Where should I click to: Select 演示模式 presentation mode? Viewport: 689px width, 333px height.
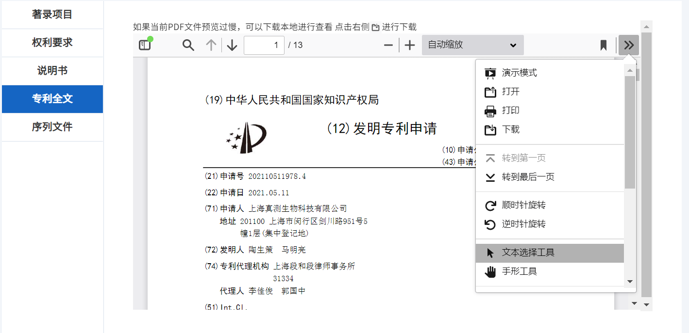tap(520, 73)
